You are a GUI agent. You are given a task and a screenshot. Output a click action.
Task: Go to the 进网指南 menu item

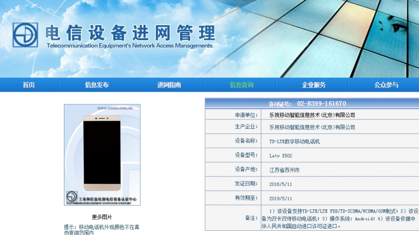(x=169, y=85)
